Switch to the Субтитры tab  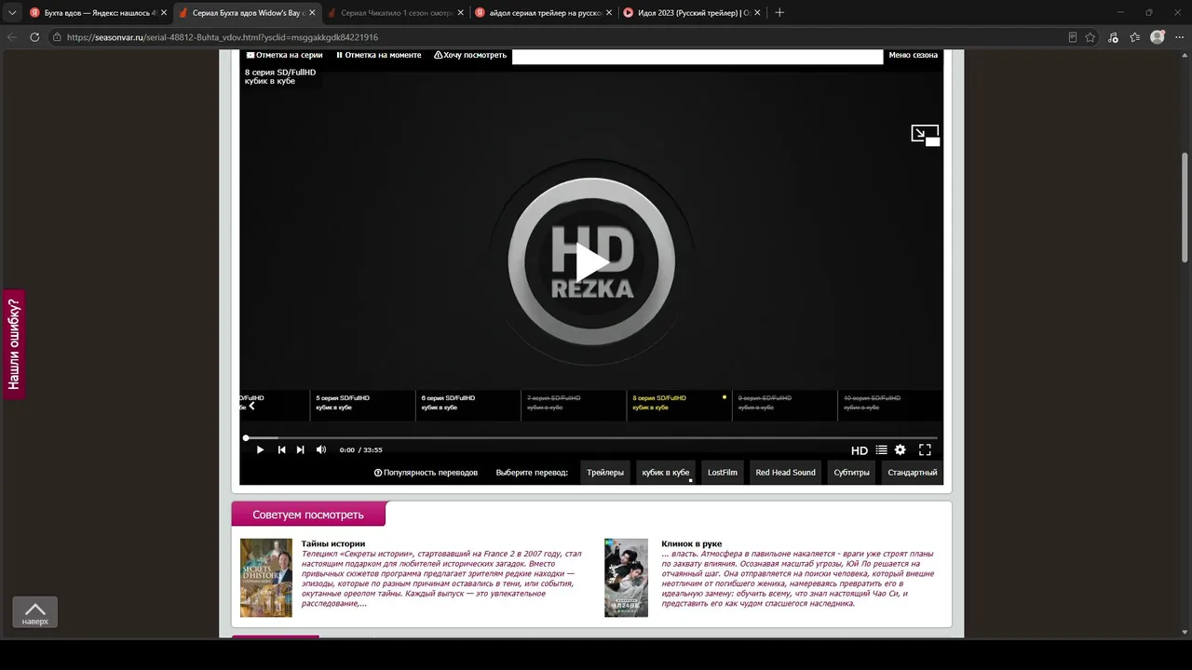click(x=852, y=473)
